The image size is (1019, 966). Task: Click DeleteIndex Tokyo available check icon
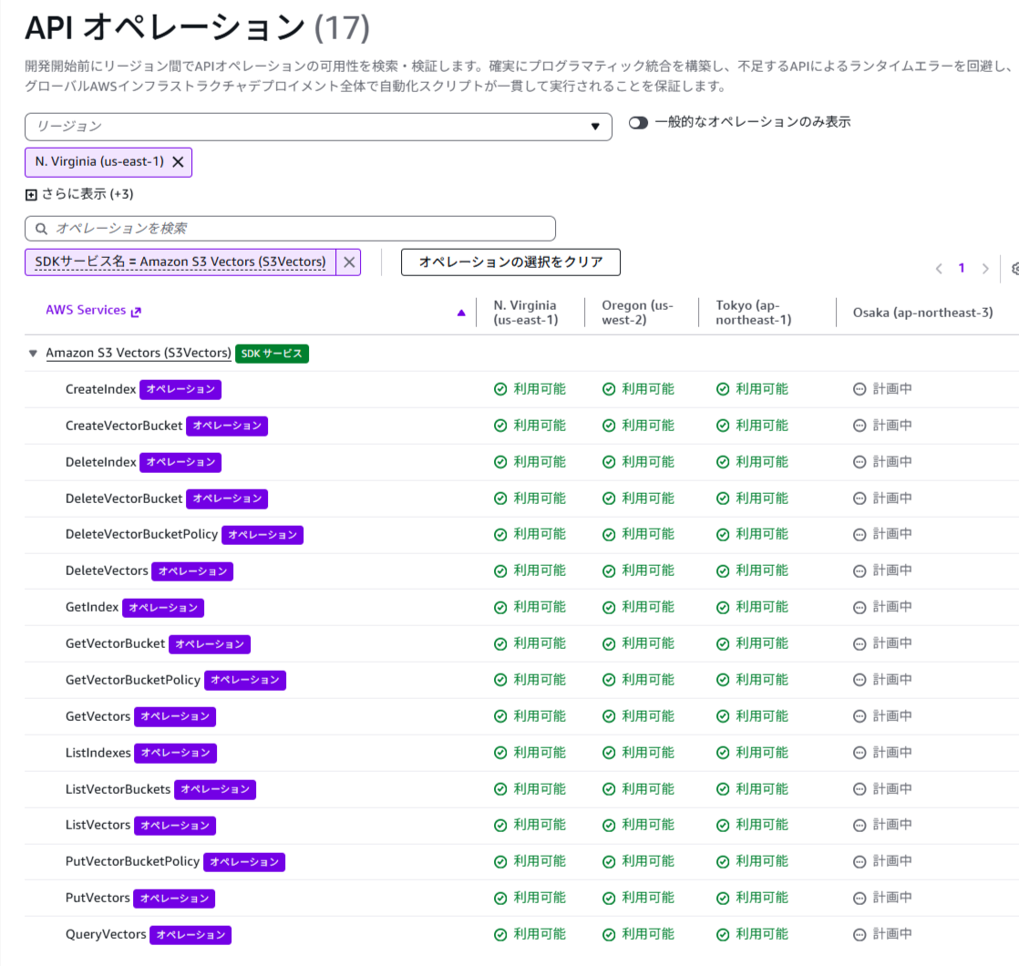[723, 462]
